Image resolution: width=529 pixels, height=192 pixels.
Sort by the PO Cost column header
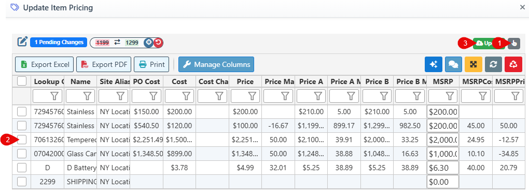point(146,81)
